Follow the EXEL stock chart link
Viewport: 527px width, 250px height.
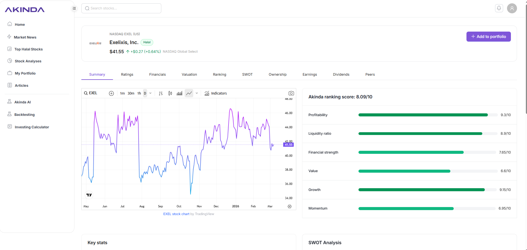pos(176,214)
